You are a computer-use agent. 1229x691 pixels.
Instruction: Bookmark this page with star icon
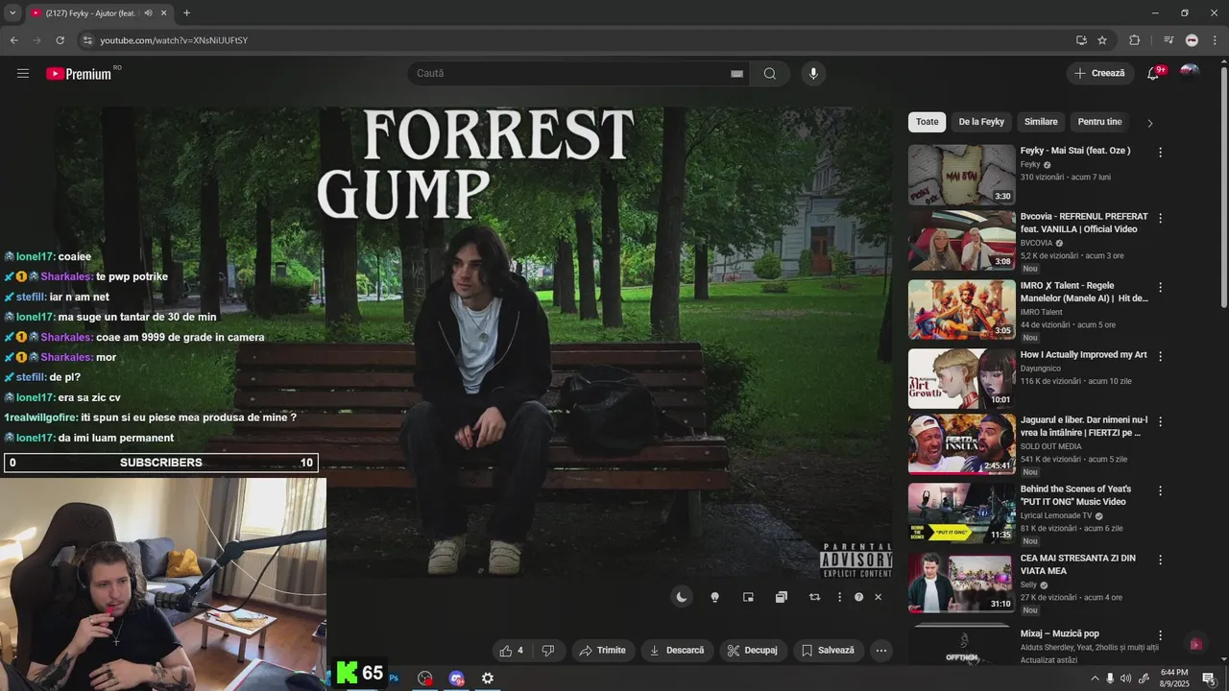[x=1102, y=40]
